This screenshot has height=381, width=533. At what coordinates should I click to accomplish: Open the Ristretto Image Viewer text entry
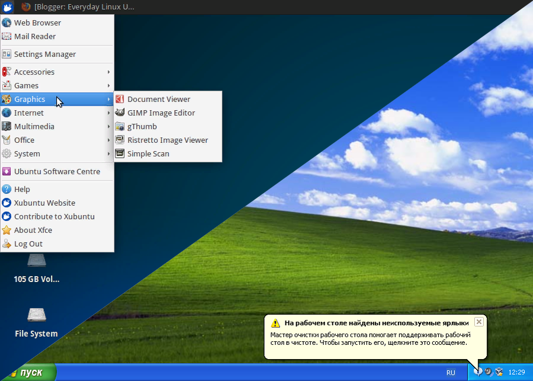pyautogui.click(x=168, y=140)
